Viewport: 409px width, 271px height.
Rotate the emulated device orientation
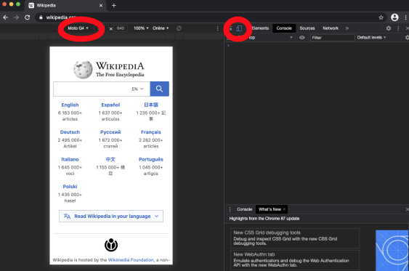click(179, 28)
